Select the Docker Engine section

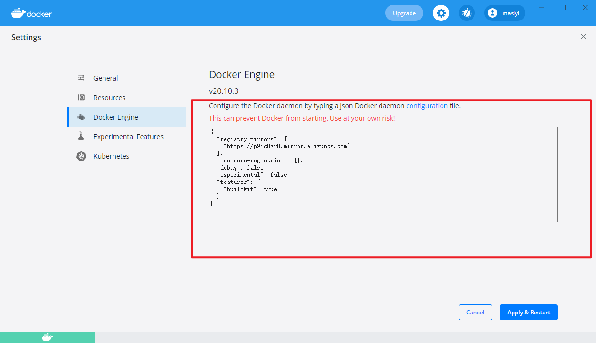pos(126,117)
